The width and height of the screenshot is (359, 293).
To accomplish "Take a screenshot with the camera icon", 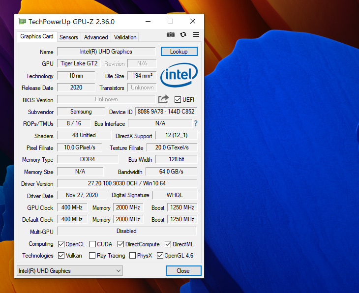I will tap(170, 34).
